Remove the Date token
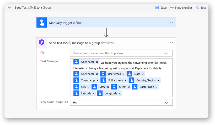The height and width of the screenshot is (125, 215). click(x=143, y=74)
